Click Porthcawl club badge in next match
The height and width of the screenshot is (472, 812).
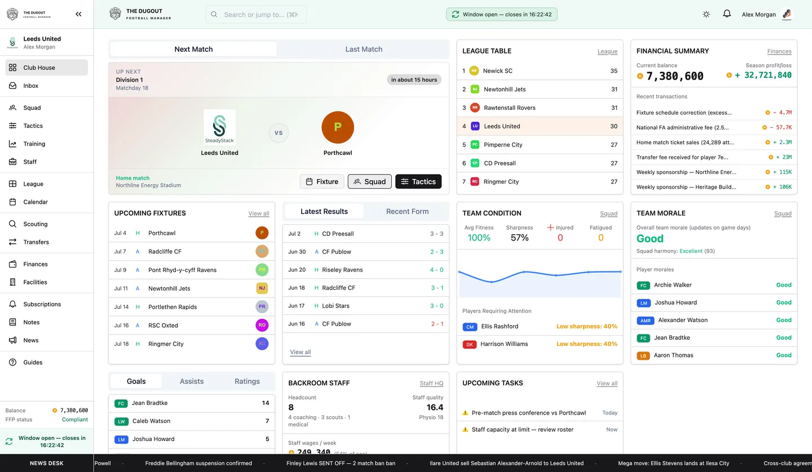338,127
